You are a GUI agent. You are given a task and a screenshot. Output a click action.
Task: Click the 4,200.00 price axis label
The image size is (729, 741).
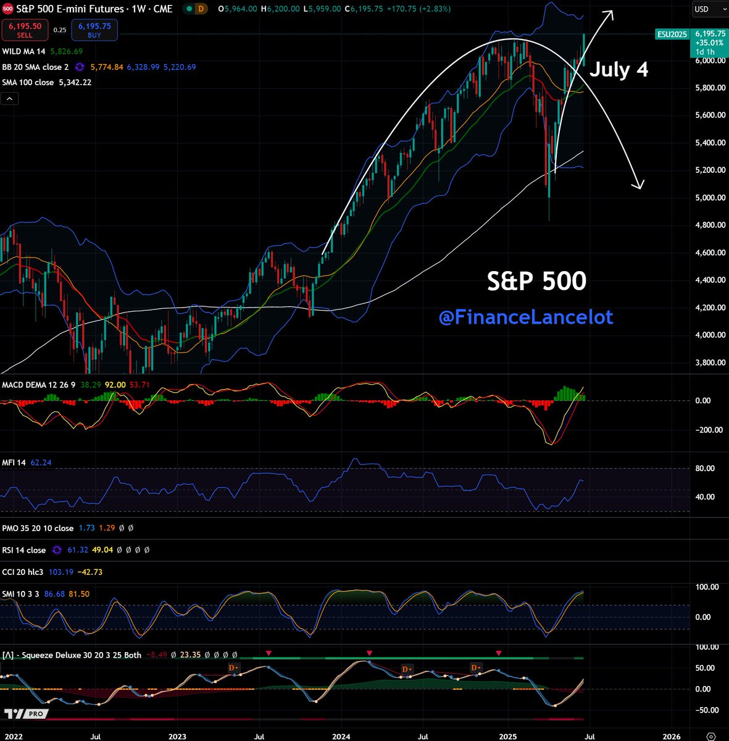pyautogui.click(x=709, y=308)
